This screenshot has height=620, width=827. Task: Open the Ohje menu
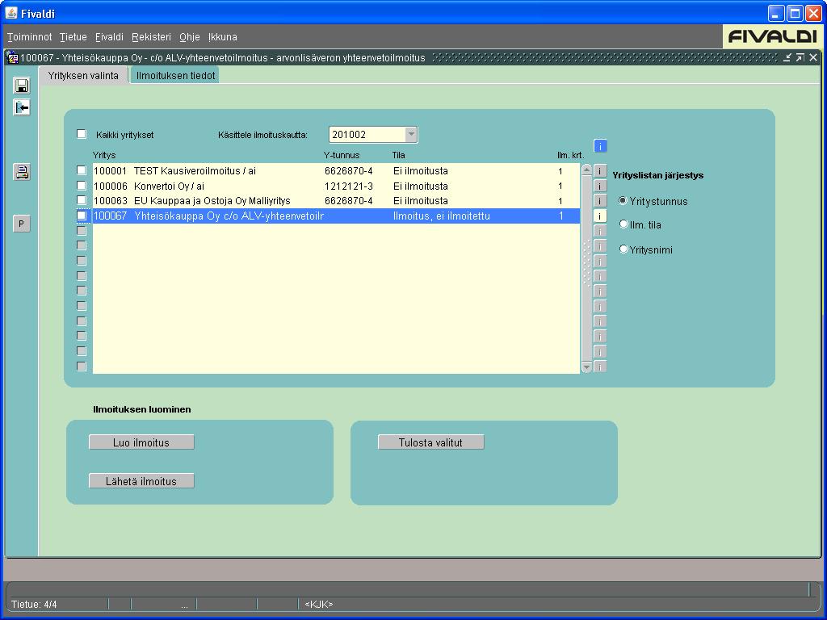point(189,37)
